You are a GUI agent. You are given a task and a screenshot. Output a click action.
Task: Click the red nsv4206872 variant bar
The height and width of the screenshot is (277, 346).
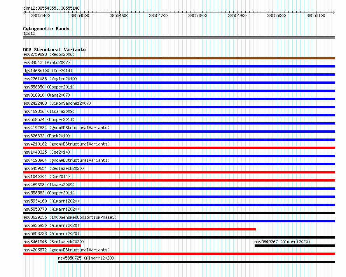179,254
